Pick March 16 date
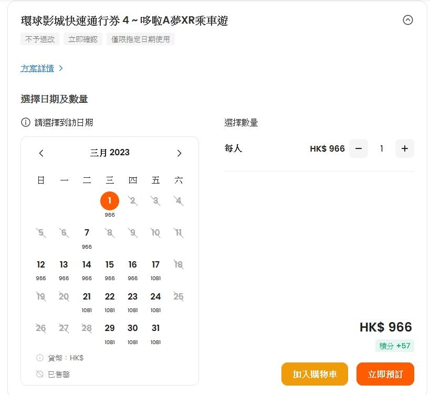The height and width of the screenshot is (395, 430). coord(132,264)
